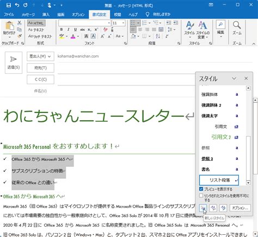Apply the yellow text highlight color
The height and width of the screenshot is (237, 258).
click(62, 36)
